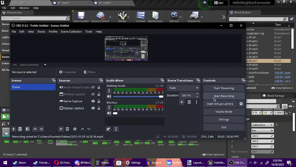Click Start Streaming button
Screen dimensions: 296x167
click(x=224, y=88)
